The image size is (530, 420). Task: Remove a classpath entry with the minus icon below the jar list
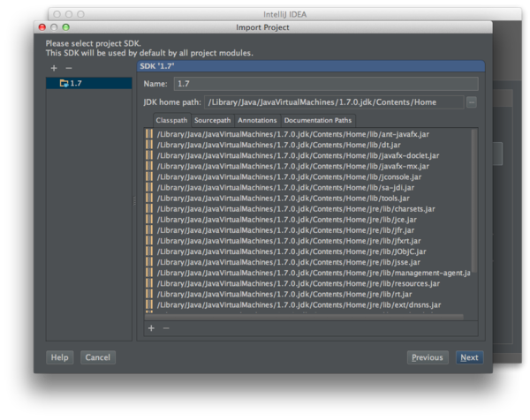tap(166, 328)
